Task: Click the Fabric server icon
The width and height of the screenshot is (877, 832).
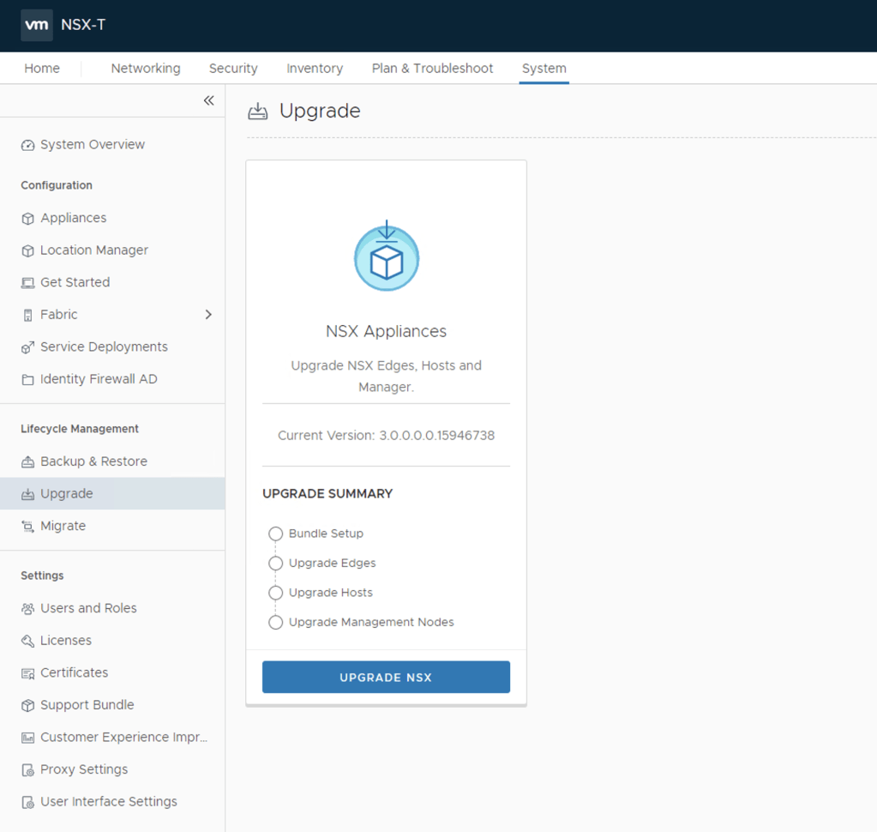Action: [27, 316]
